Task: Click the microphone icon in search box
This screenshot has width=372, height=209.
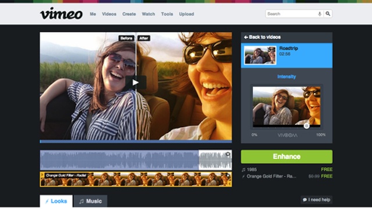Action: click(x=320, y=14)
